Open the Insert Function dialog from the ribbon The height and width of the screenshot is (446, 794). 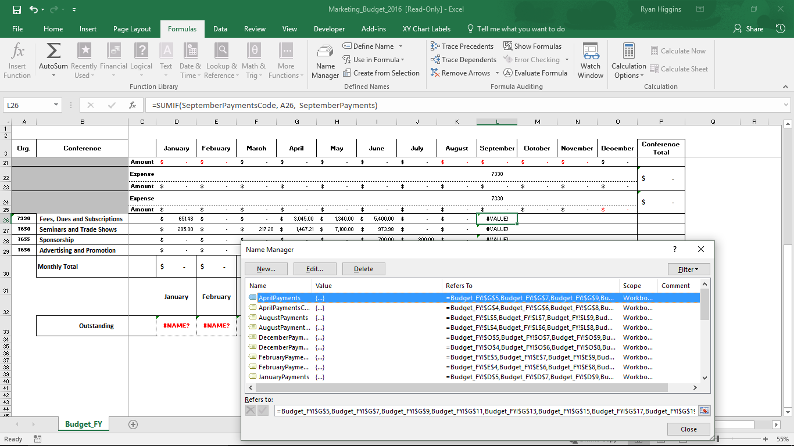(x=17, y=61)
